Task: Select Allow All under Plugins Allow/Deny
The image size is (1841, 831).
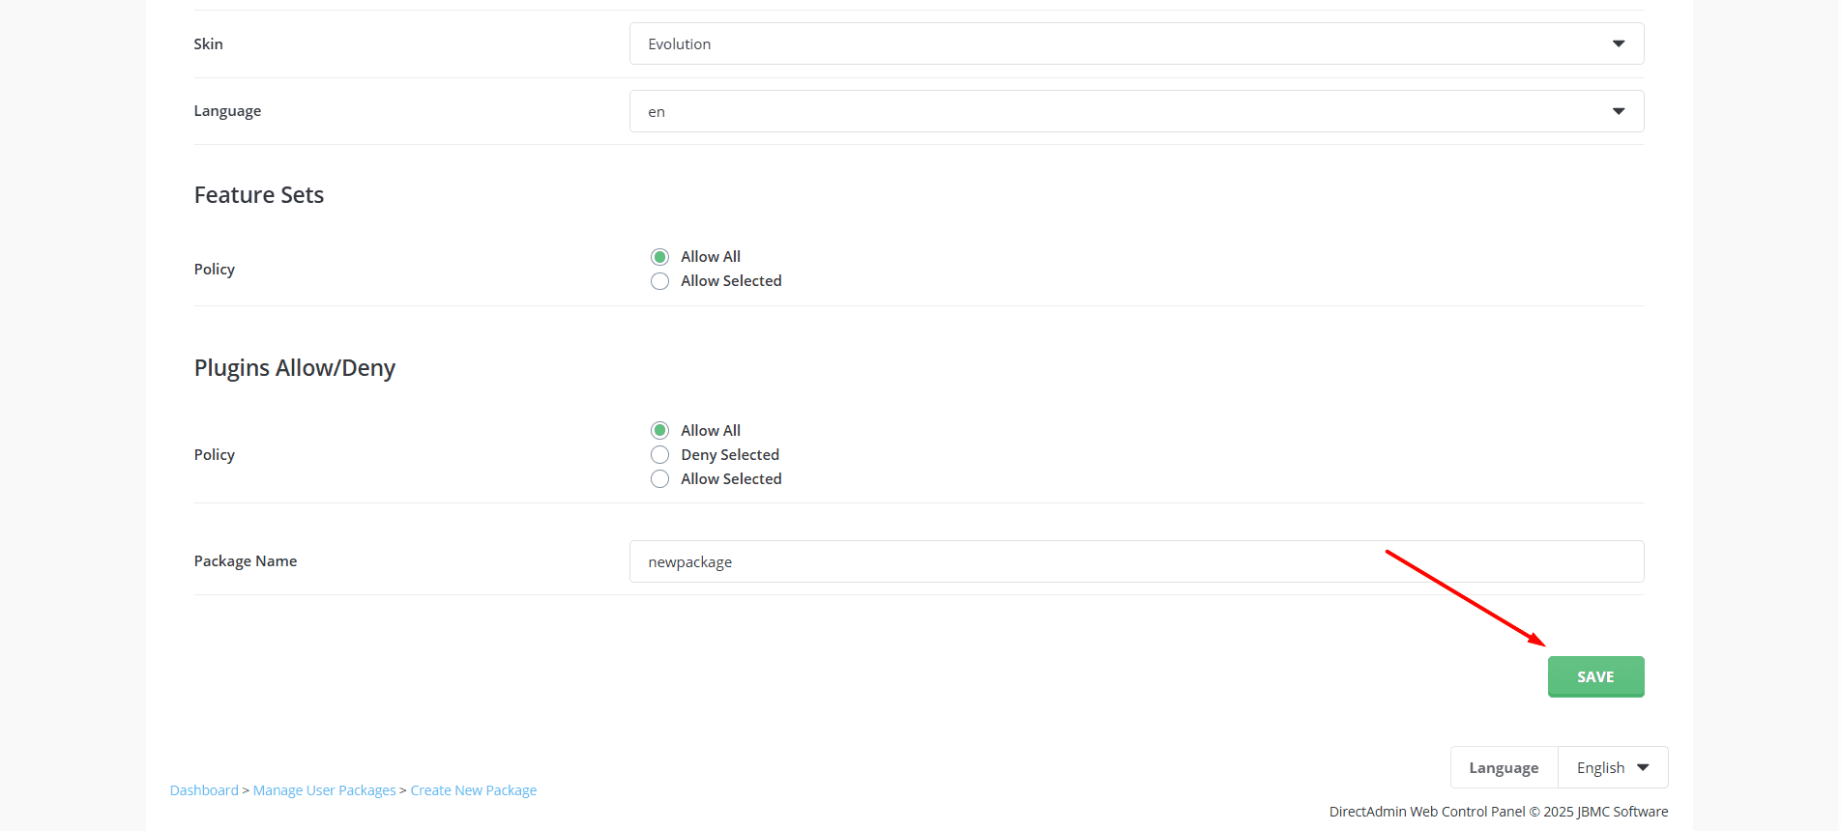Action: (660, 431)
